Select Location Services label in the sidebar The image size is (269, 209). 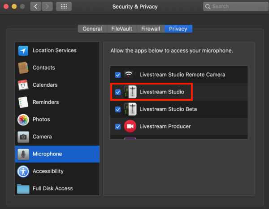point(55,50)
